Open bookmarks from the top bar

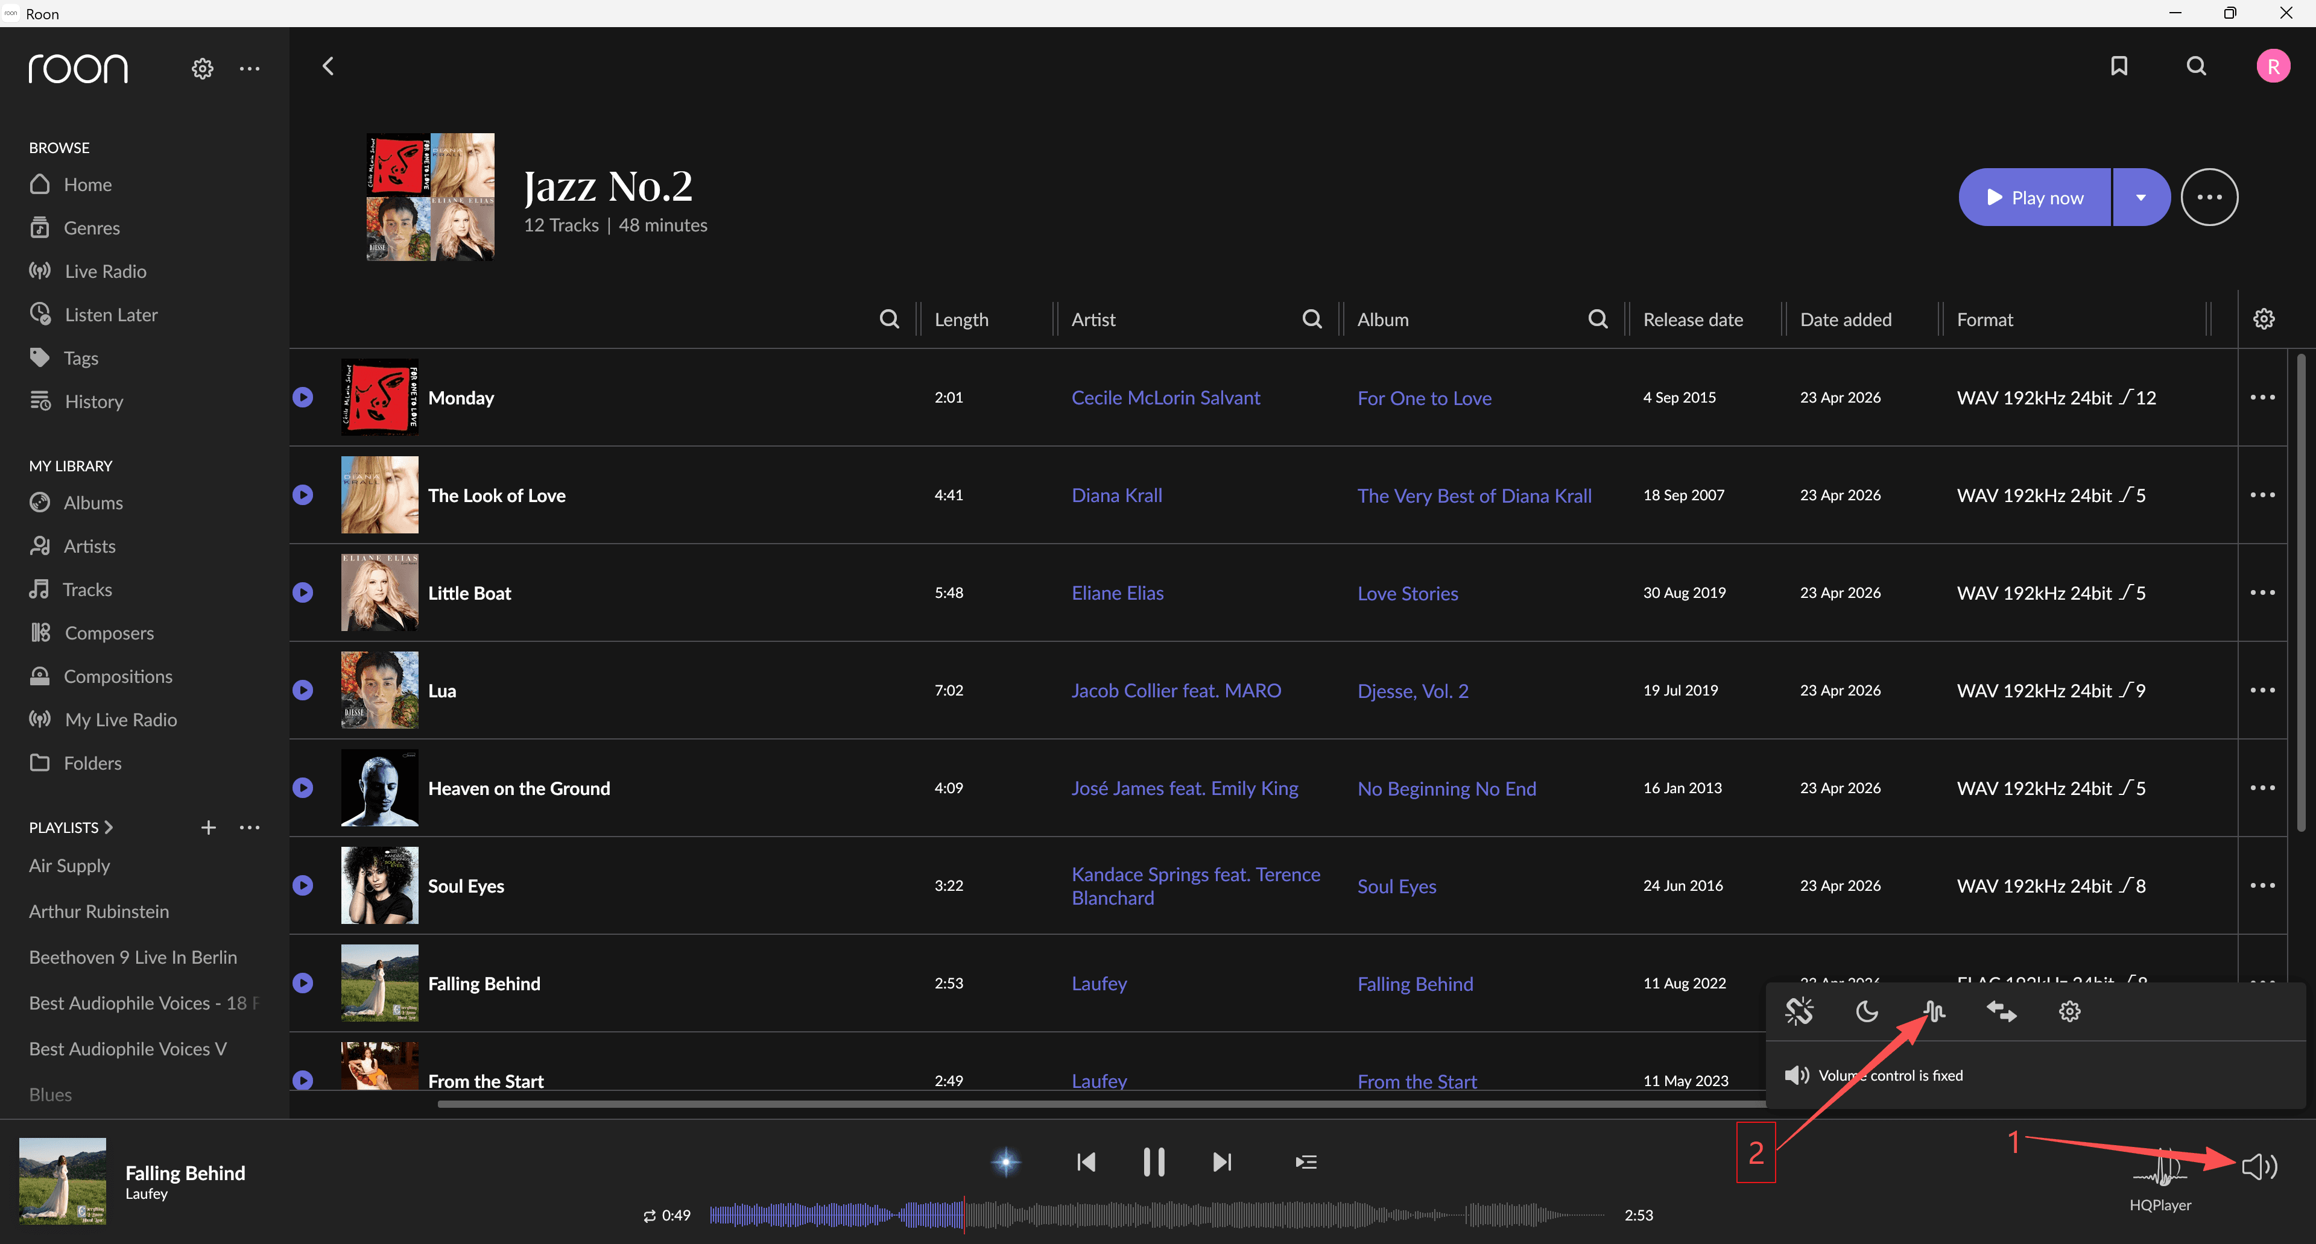tap(2119, 66)
